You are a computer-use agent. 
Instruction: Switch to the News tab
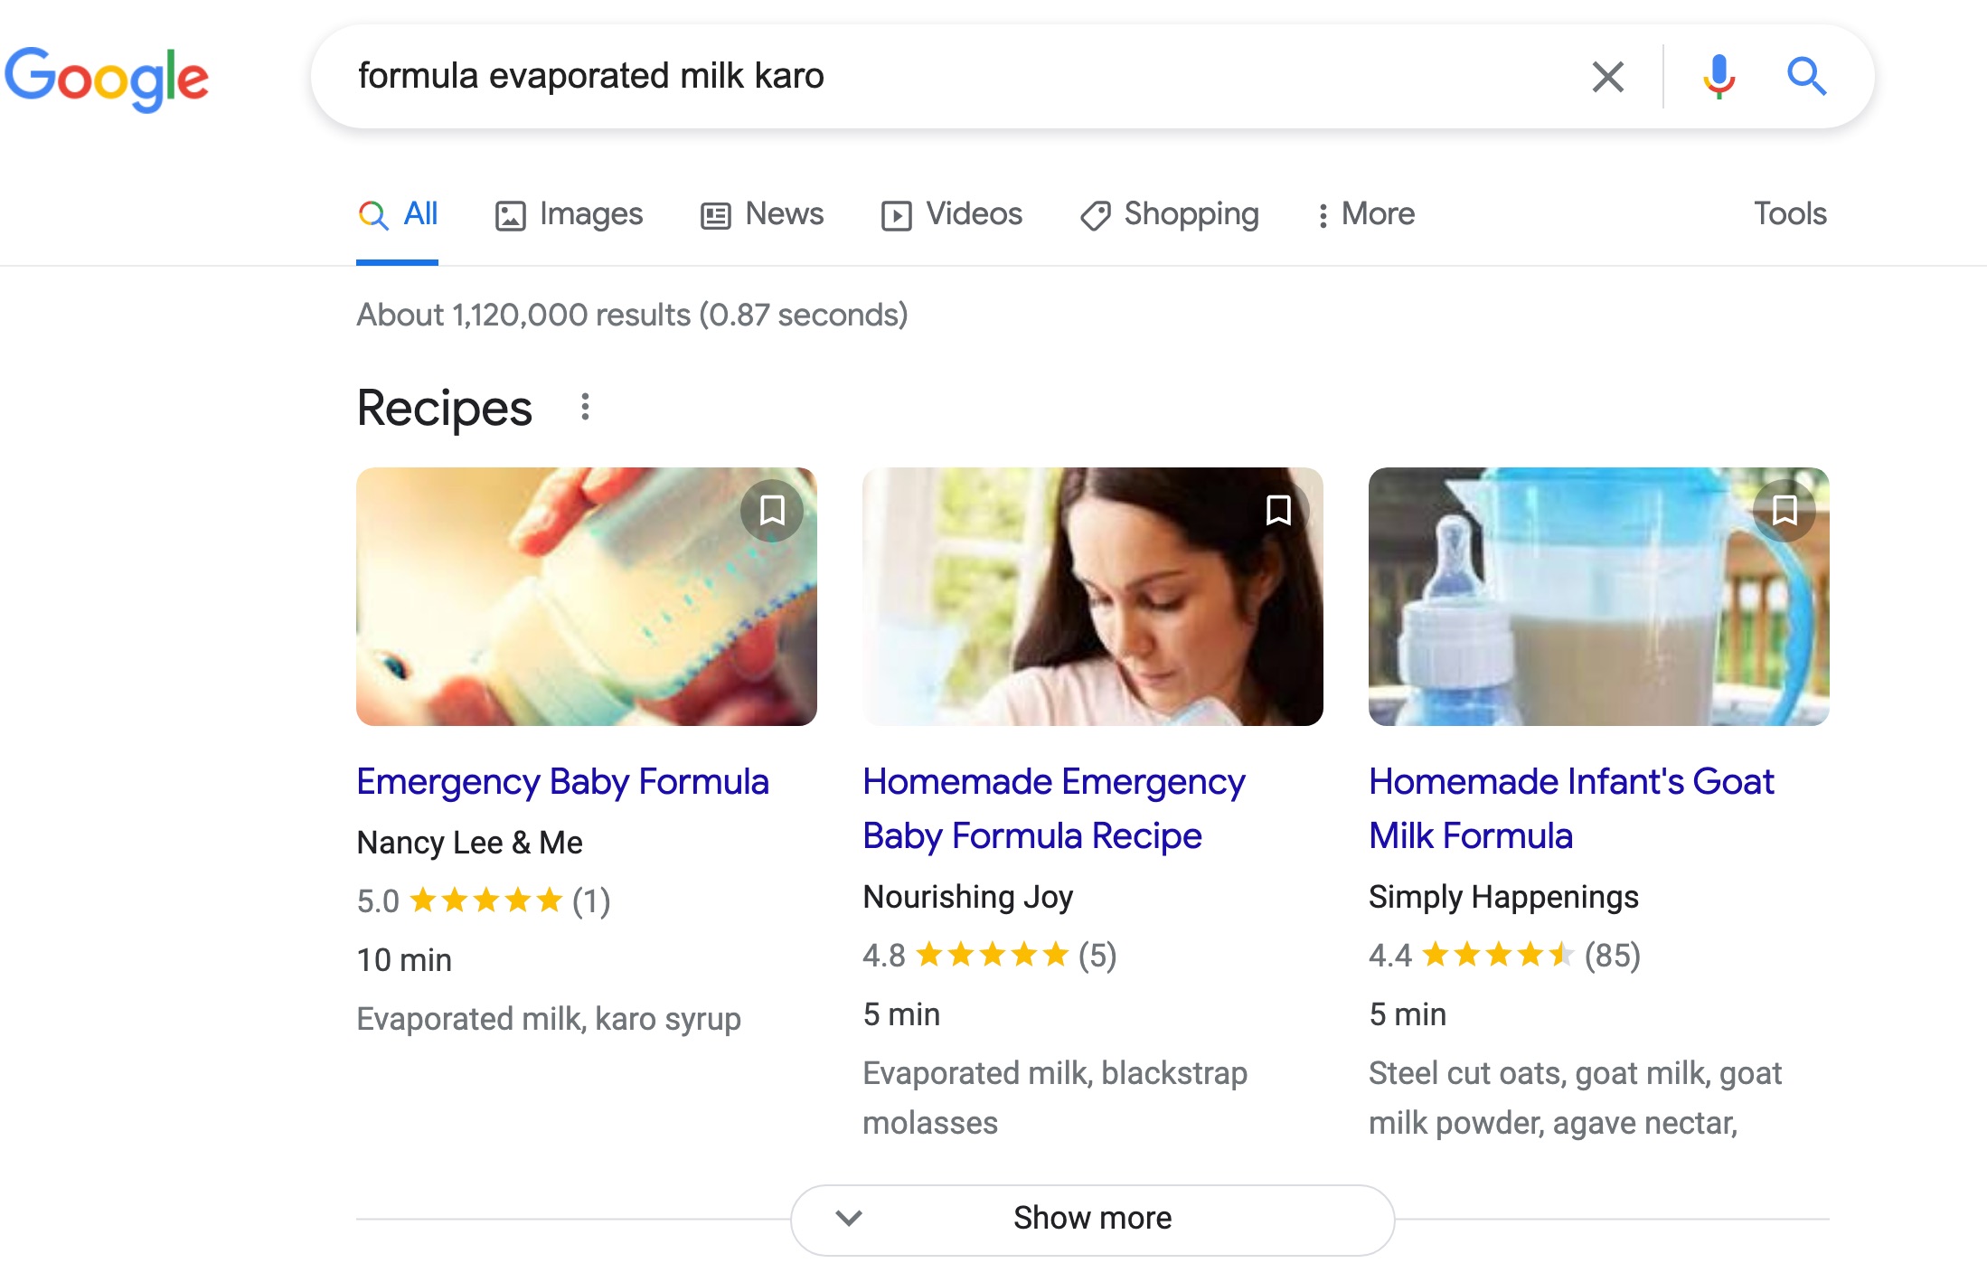762,214
